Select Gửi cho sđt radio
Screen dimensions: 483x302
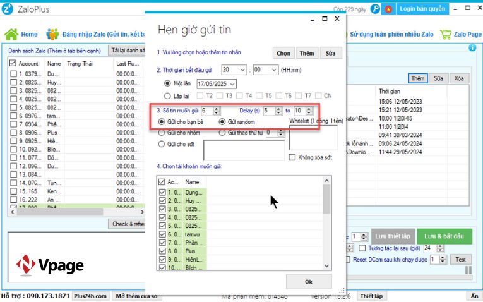162,144
